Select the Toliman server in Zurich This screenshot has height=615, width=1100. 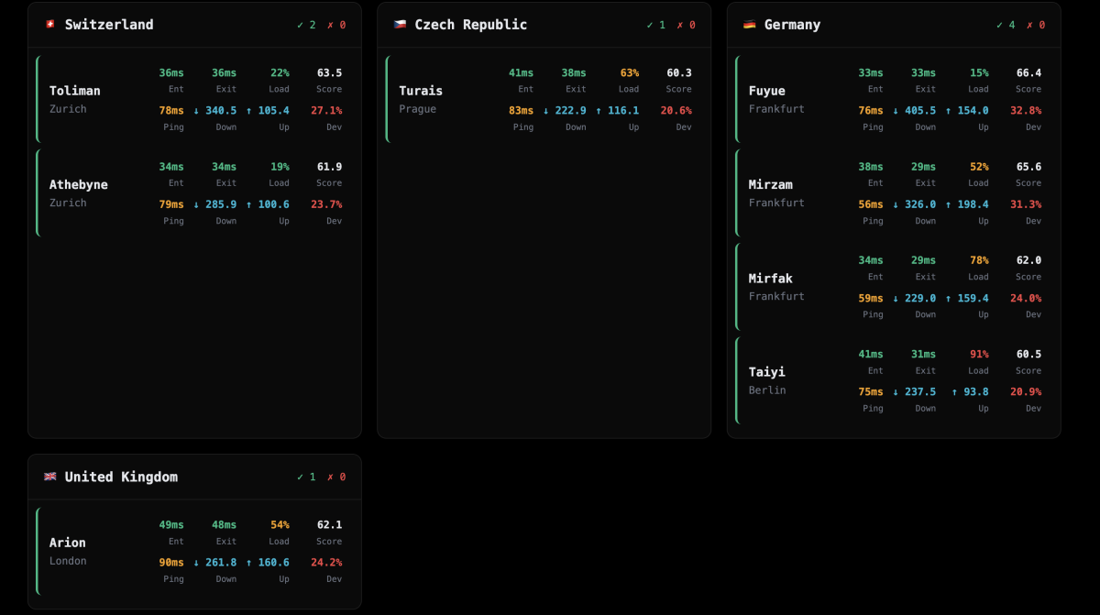[x=75, y=91]
